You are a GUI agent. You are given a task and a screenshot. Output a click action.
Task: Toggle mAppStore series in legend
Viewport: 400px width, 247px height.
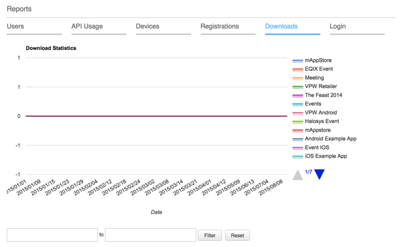(x=318, y=61)
